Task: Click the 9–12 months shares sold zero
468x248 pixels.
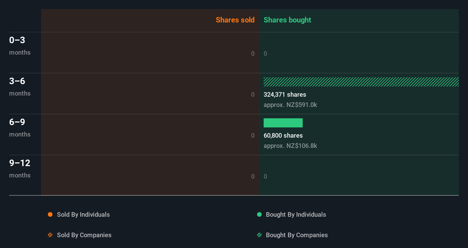Action: 253,176
